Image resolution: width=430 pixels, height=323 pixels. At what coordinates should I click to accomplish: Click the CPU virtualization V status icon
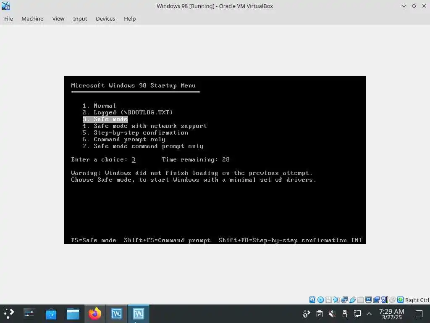(385, 299)
